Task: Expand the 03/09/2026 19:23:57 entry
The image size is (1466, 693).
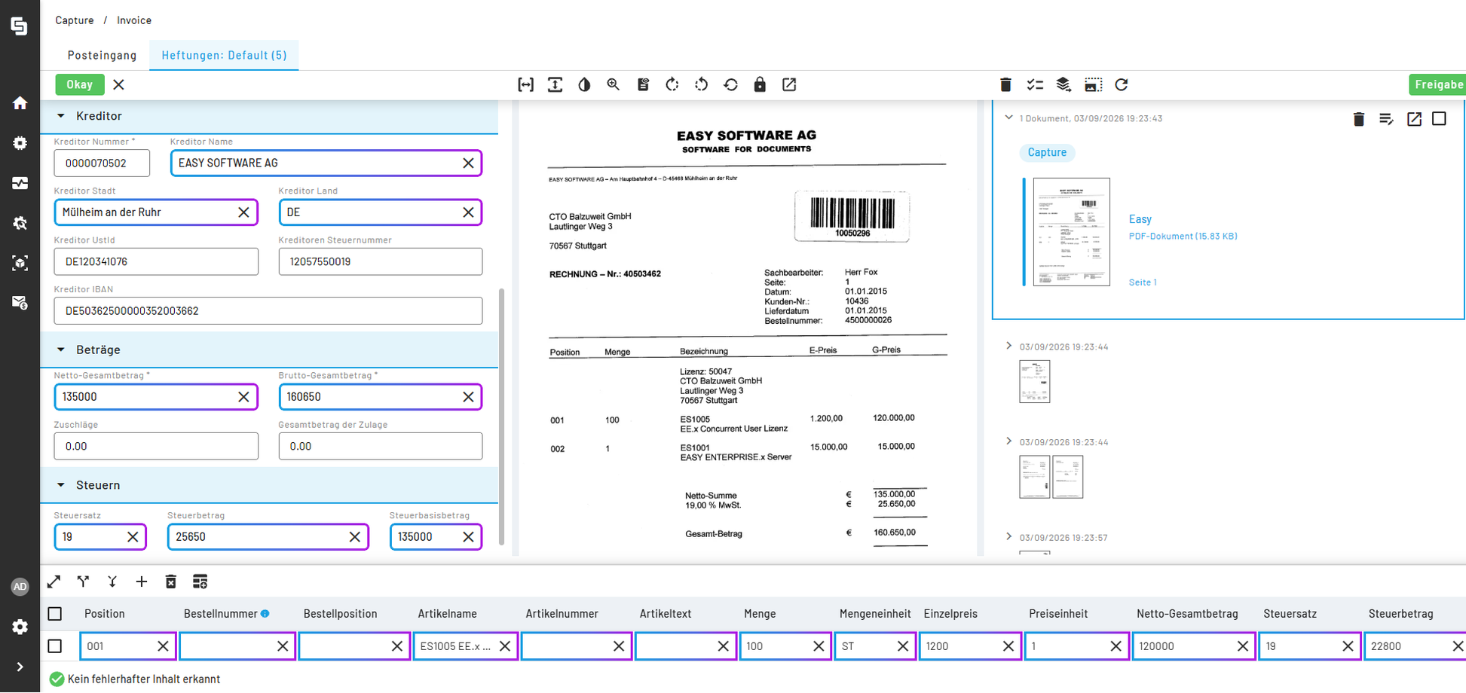Action: click(x=1008, y=536)
